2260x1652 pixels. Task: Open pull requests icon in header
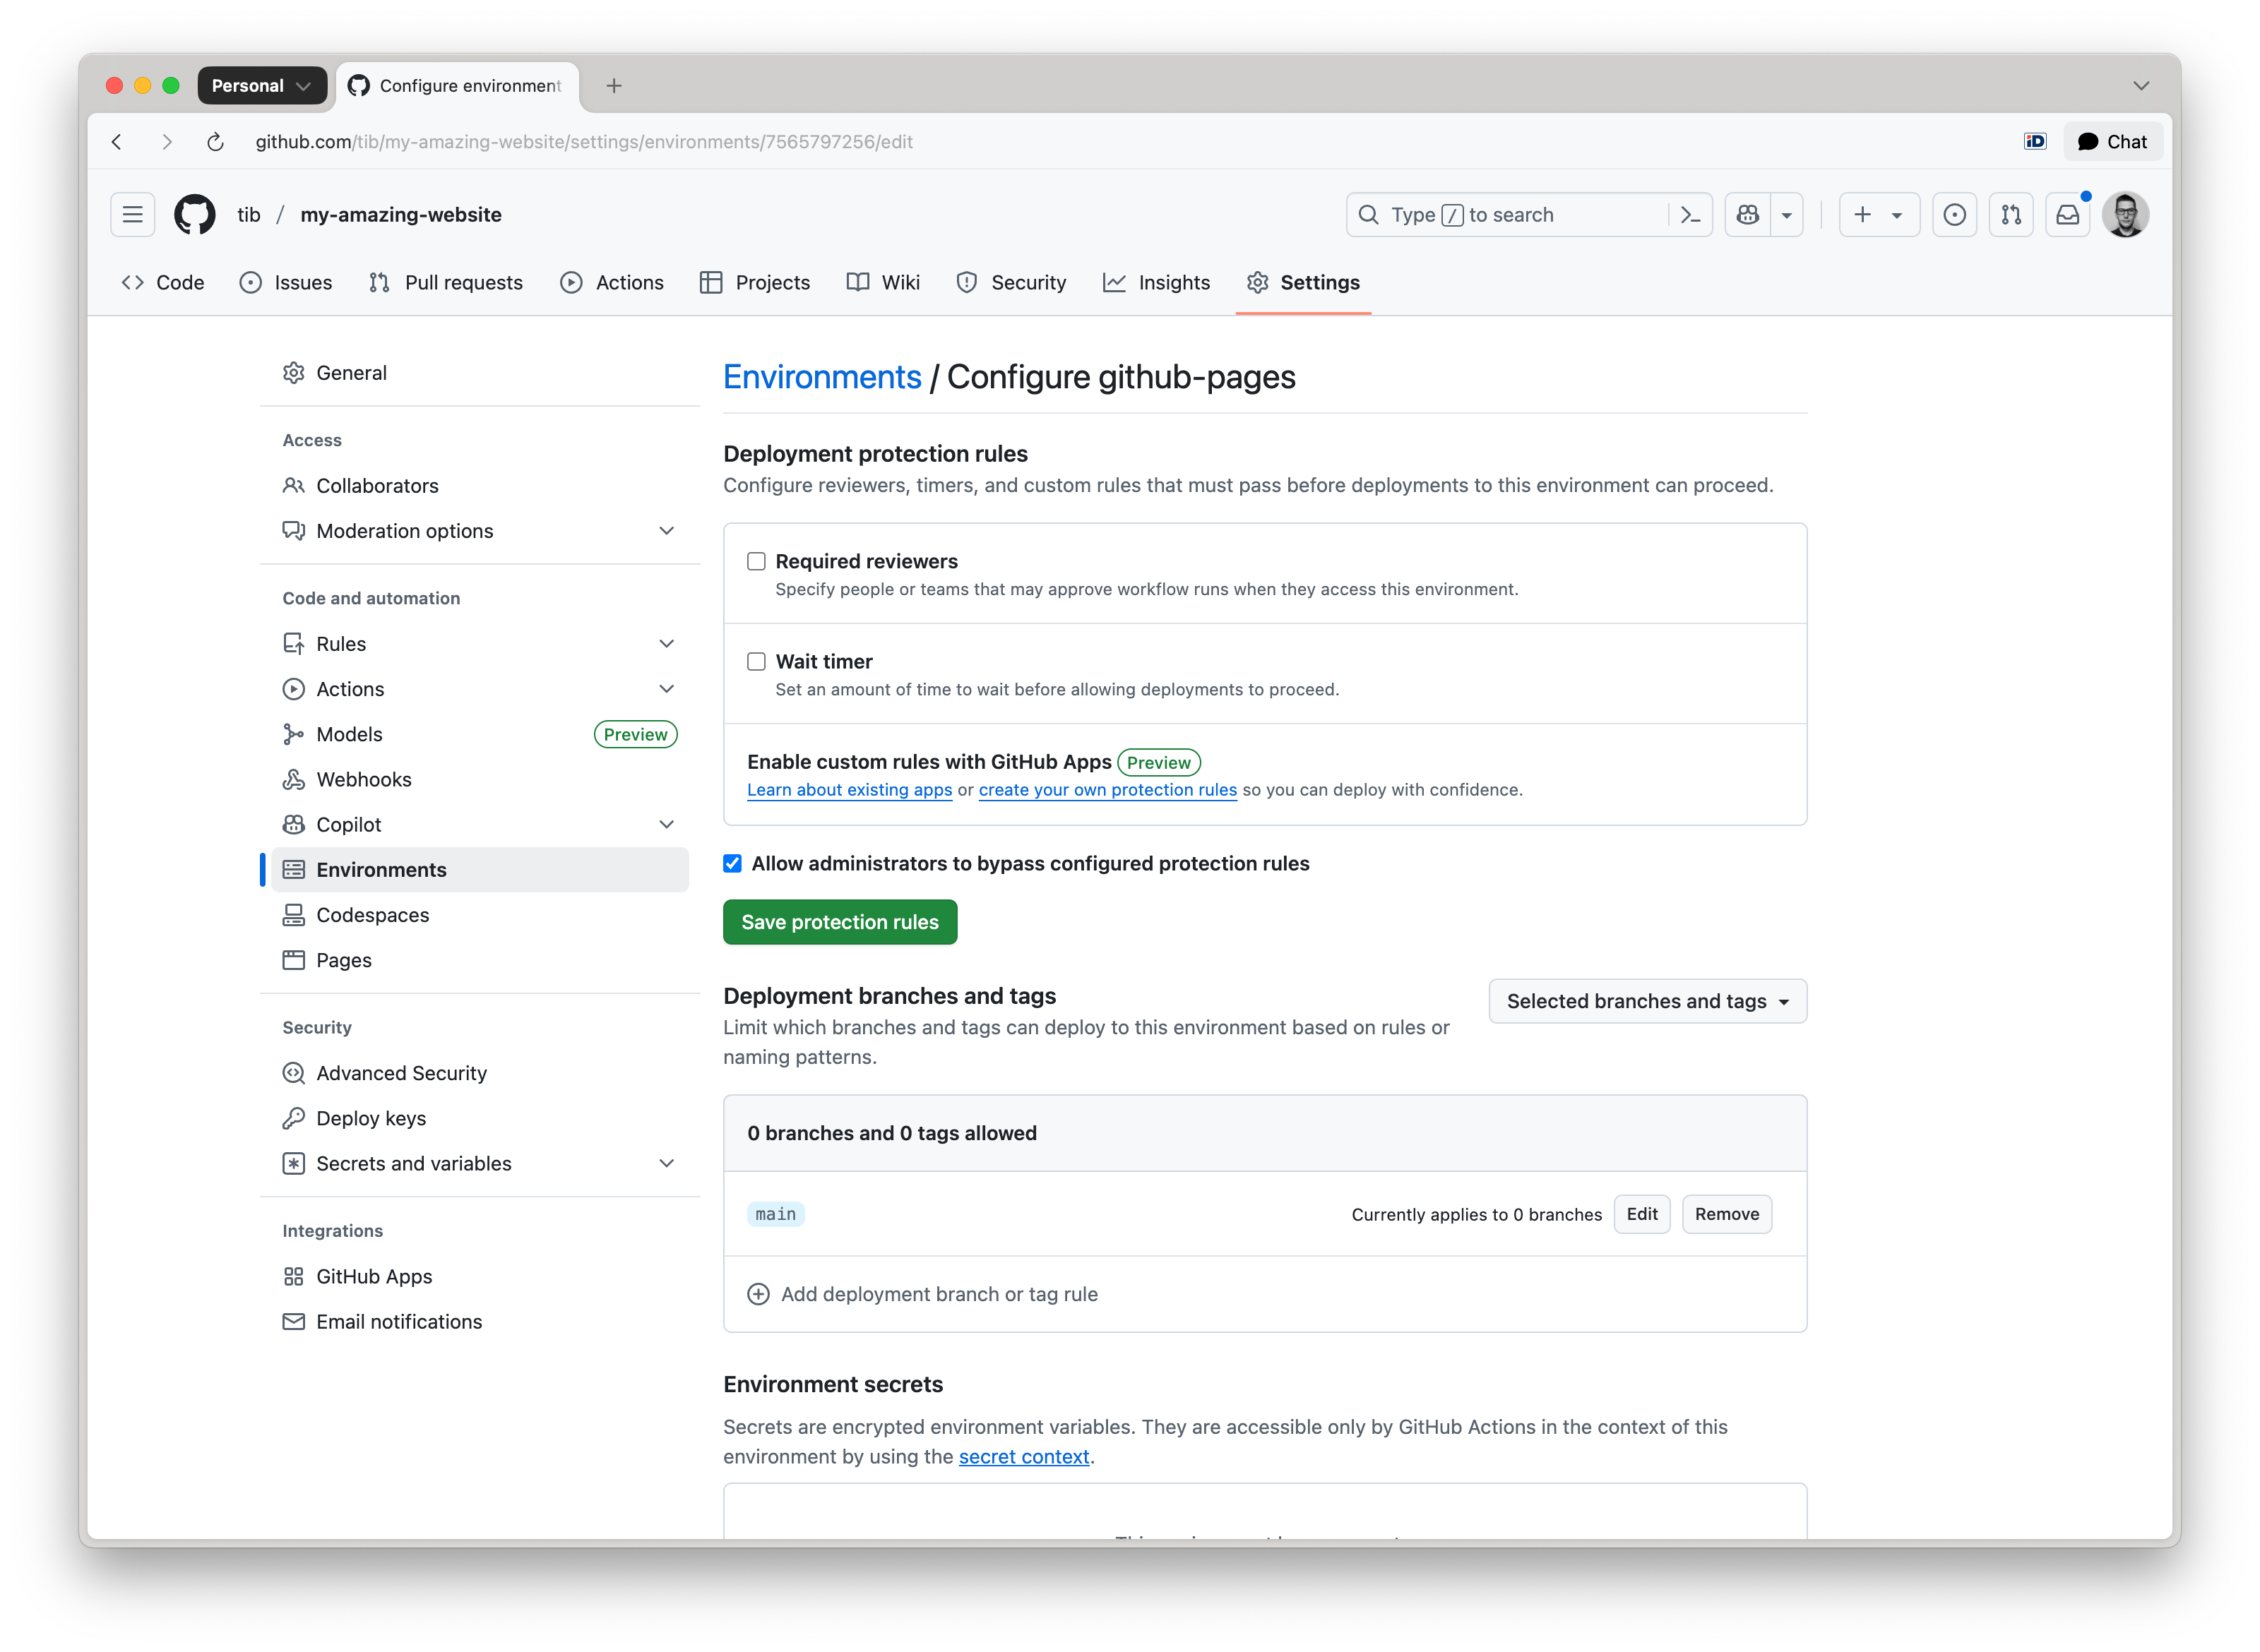pyautogui.click(x=2011, y=215)
